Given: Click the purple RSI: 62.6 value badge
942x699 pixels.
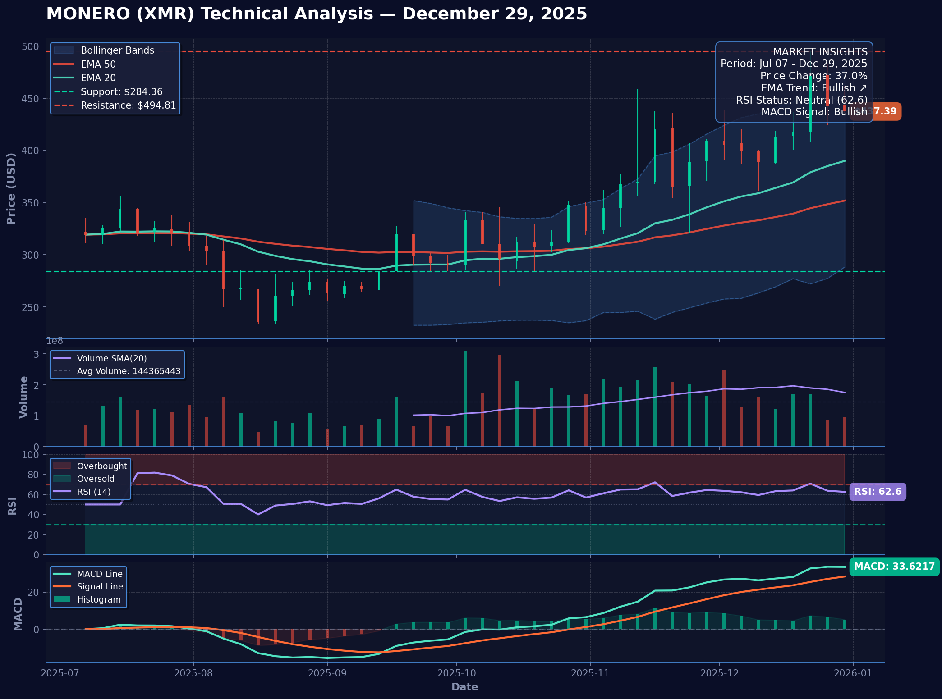Looking at the screenshot, I should click(877, 492).
